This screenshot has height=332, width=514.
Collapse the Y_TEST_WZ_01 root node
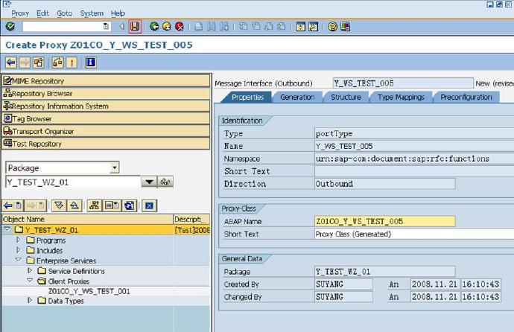pyautogui.click(x=7, y=229)
